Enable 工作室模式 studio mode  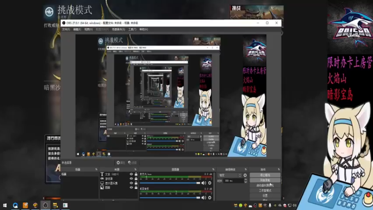pos(265,190)
